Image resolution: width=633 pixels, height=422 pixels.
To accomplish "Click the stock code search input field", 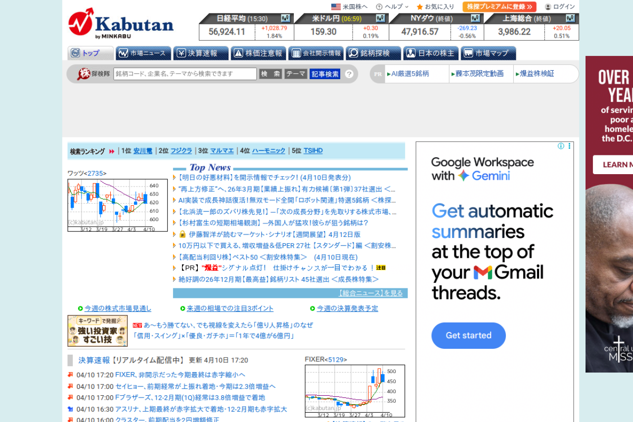I will tap(185, 74).
